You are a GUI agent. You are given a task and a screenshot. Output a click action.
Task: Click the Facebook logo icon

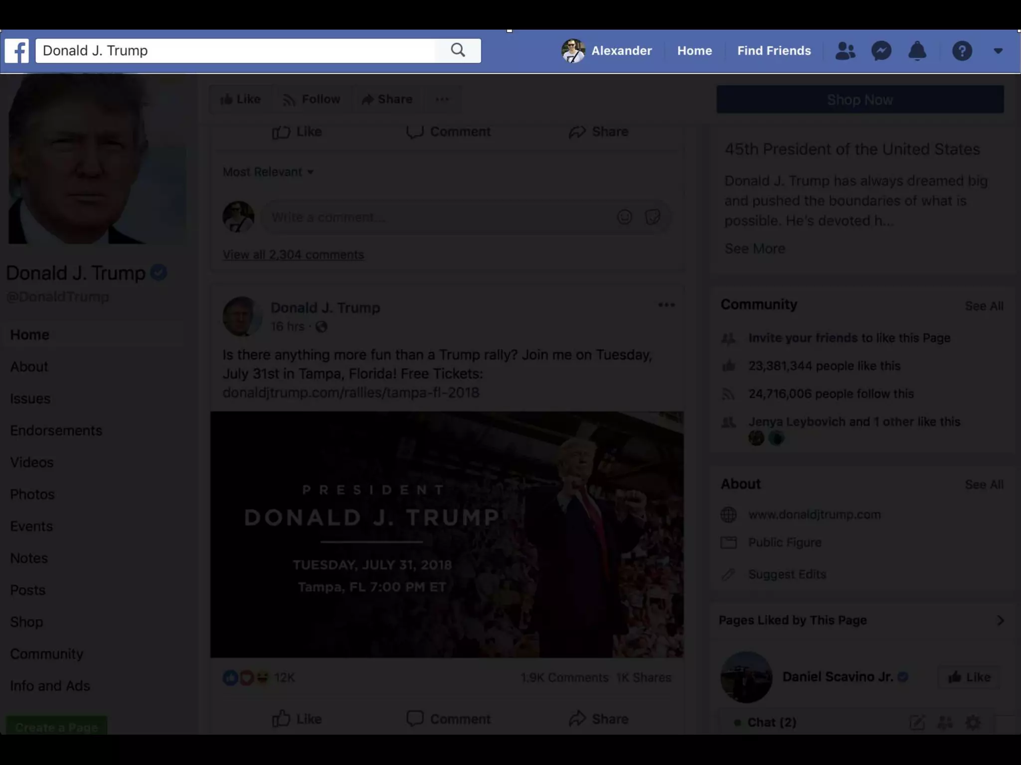tap(17, 51)
